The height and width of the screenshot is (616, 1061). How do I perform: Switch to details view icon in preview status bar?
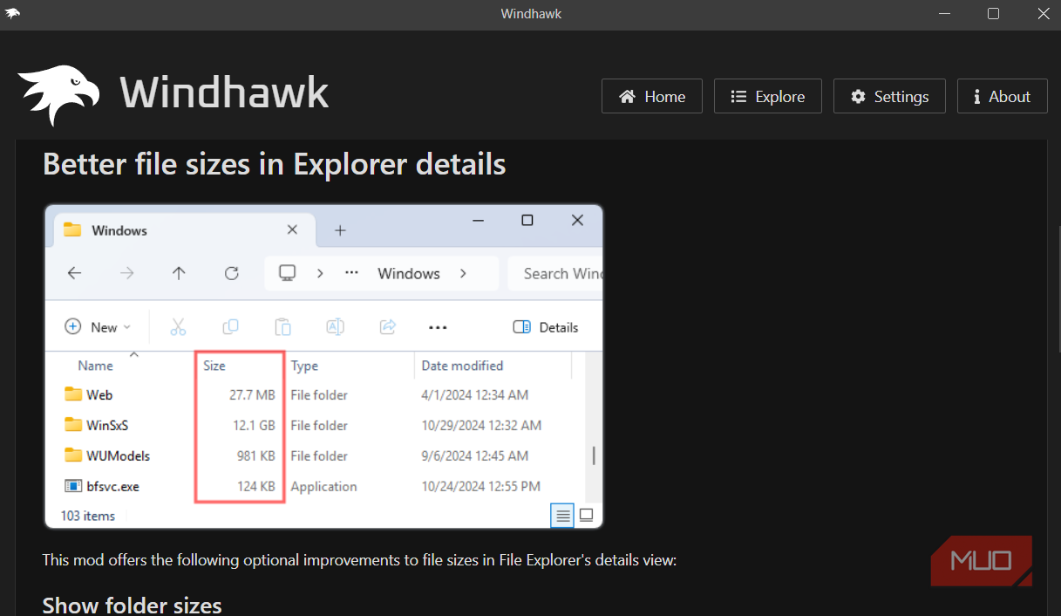pos(563,516)
